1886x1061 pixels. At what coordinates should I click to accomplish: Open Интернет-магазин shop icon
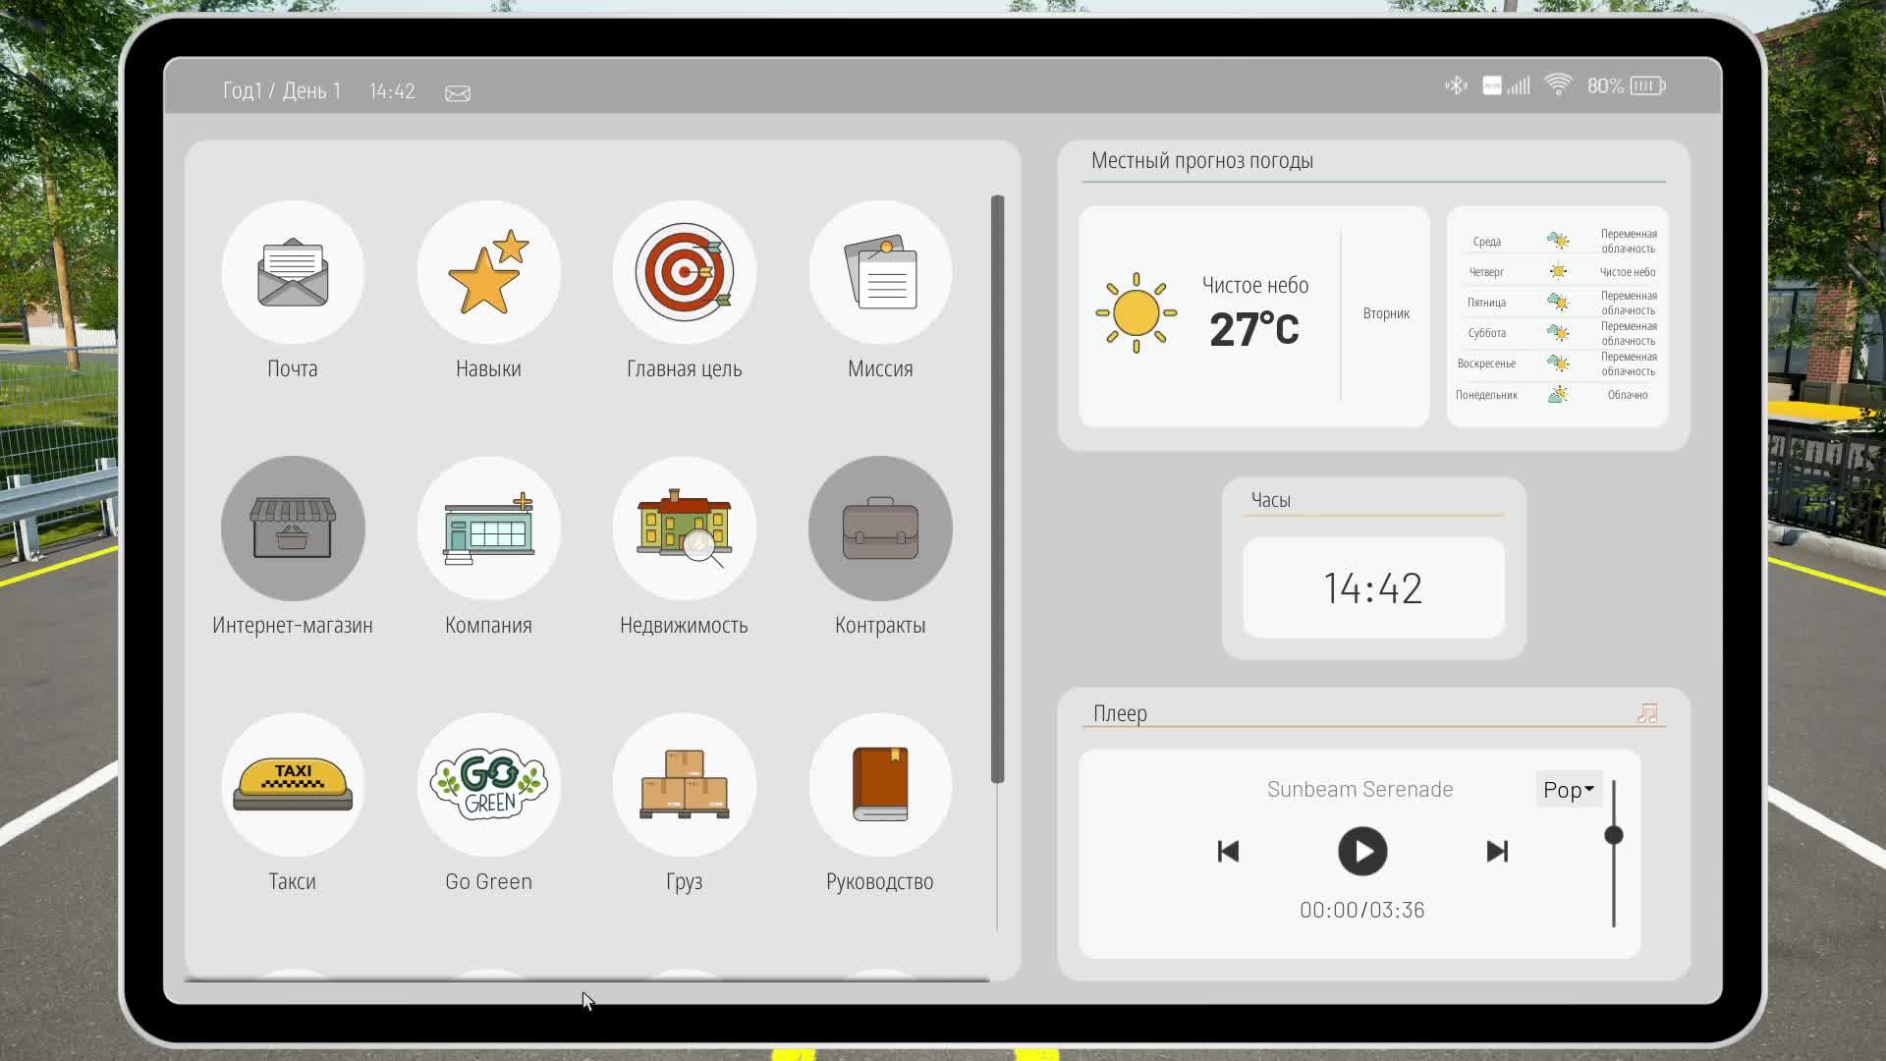293,529
